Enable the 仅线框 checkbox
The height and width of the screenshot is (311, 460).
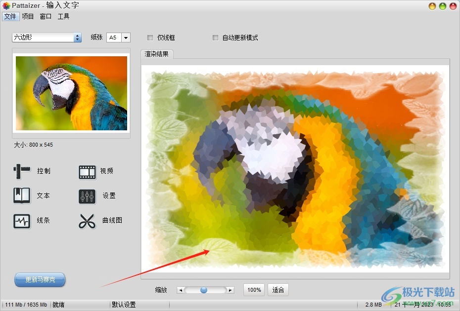click(150, 38)
